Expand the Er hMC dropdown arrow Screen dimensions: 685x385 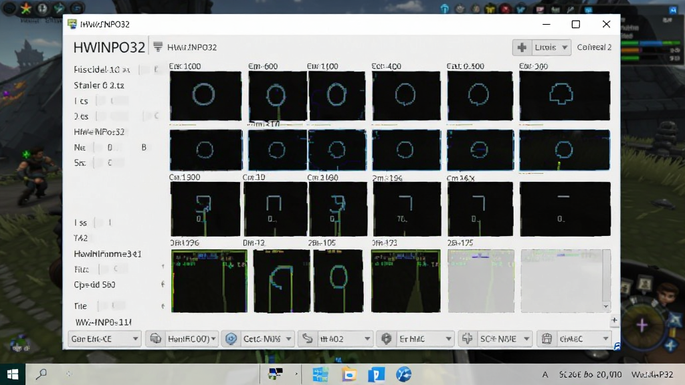(448, 339)
